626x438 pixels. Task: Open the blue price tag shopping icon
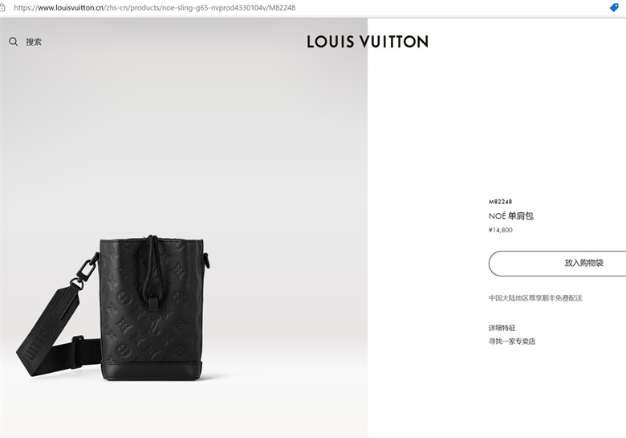tap(614, 7)
